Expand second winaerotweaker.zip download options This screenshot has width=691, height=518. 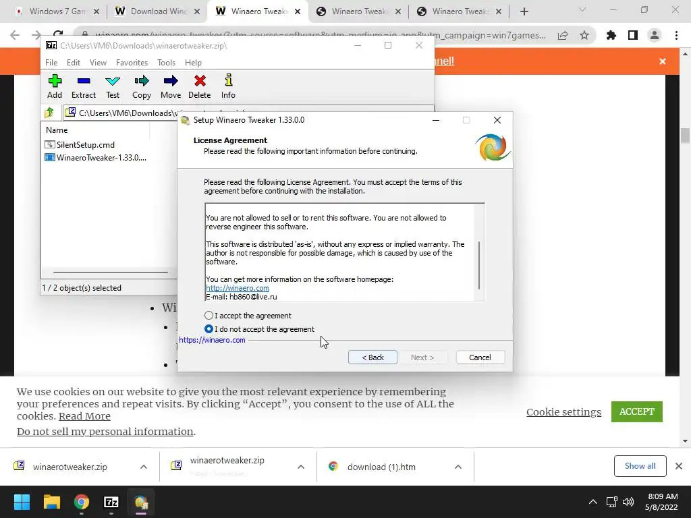301,467
